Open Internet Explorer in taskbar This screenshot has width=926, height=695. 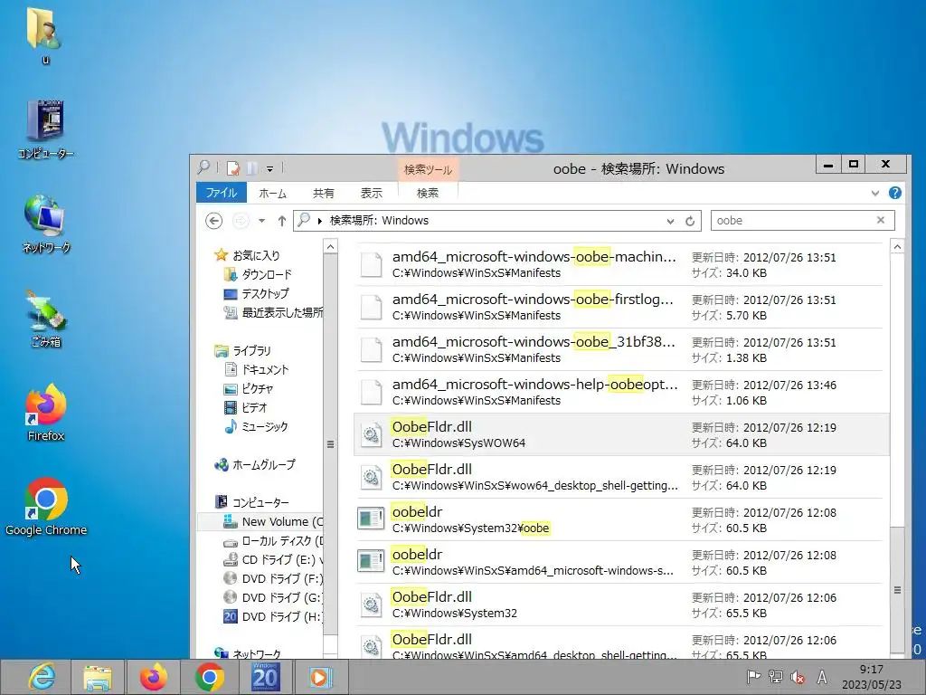coord(42,677)
